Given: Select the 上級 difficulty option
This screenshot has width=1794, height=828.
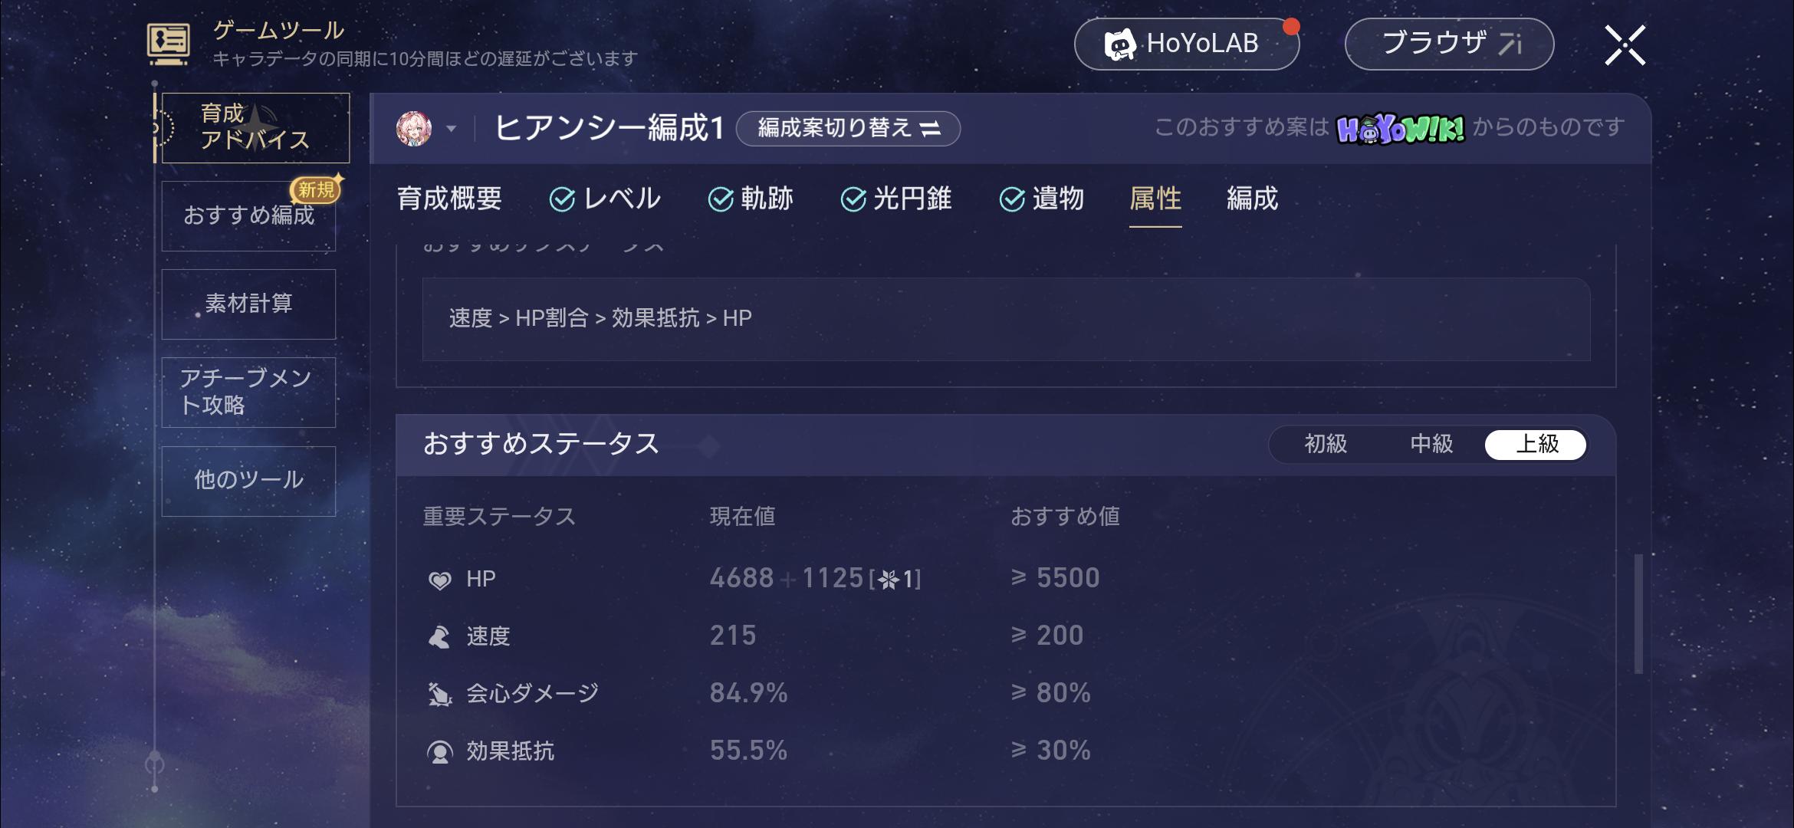Looking at the screenshot, I should click(x=1536, y=444).
